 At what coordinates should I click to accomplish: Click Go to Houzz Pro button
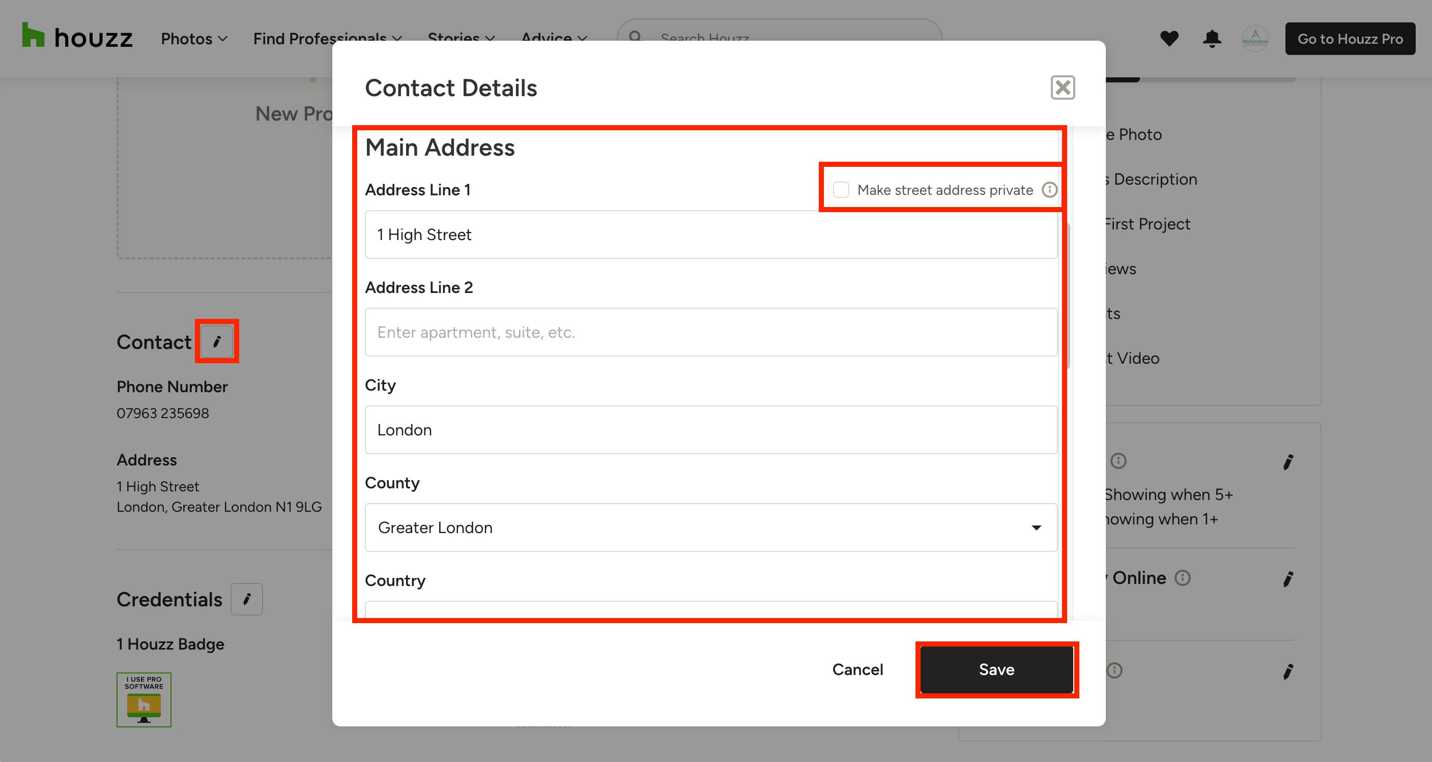1350,38
